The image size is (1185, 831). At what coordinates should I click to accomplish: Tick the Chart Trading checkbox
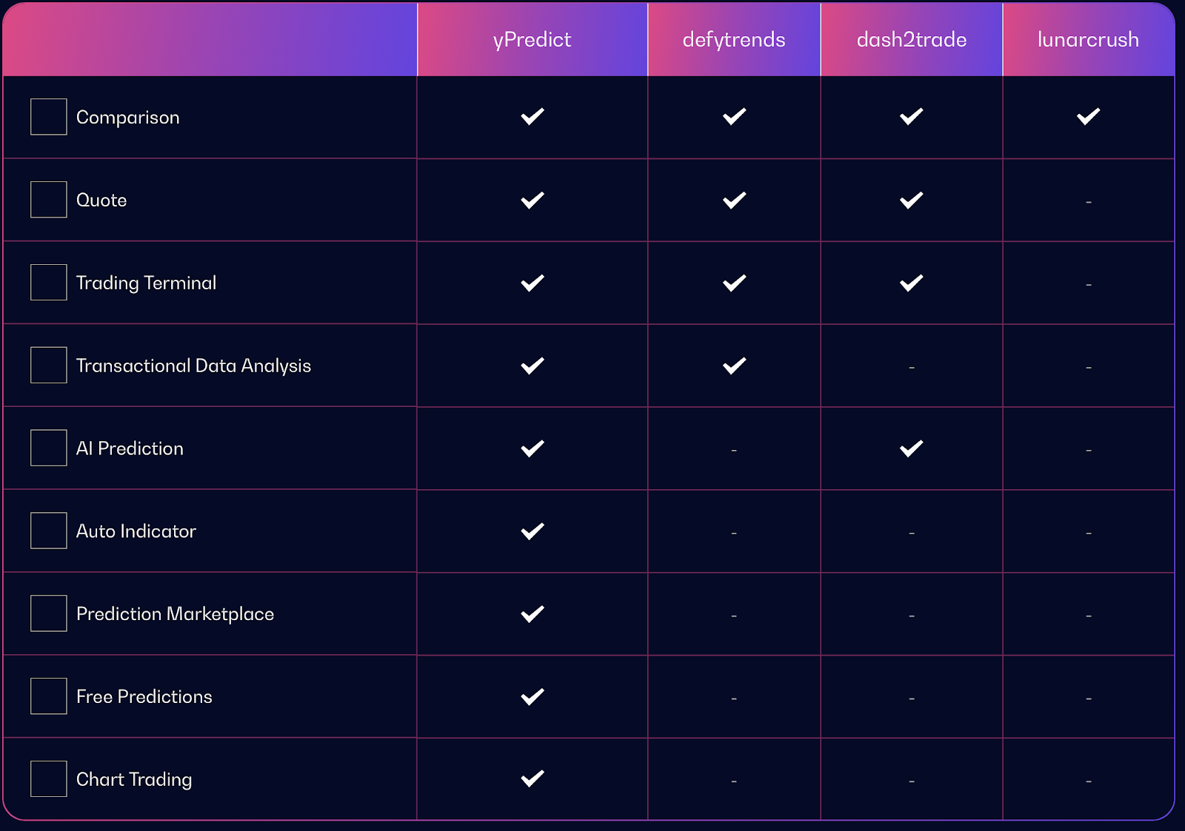click(49, 779)
